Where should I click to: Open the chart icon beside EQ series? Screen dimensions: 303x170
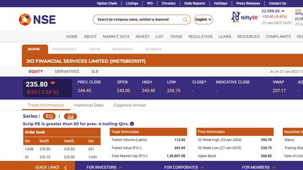coord(70,116)
